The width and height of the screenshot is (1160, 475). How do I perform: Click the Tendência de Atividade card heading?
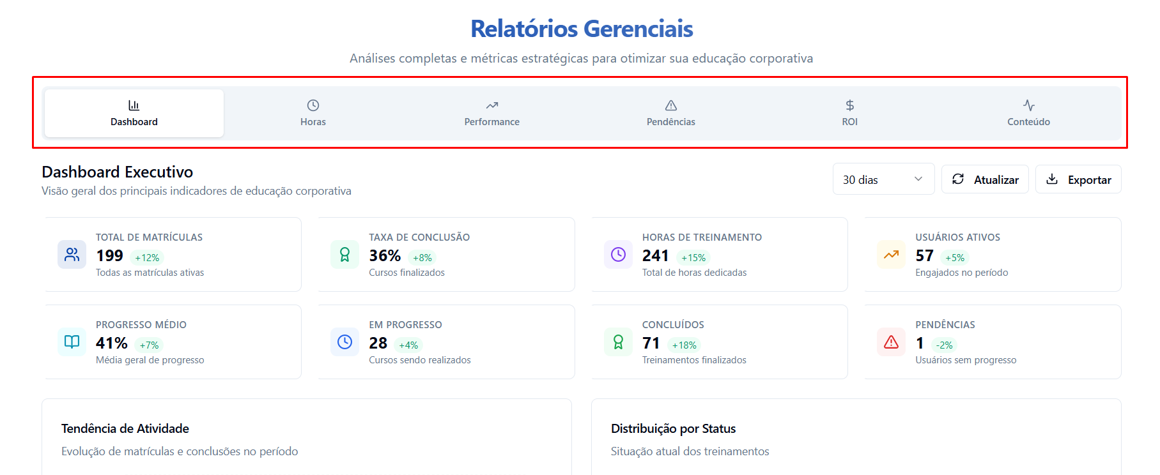point(125,428)
